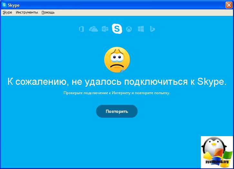Image resolution: width=234 pixels, height=169 pixels.
Task: Open the Skype menu
Action: [7, 12]
